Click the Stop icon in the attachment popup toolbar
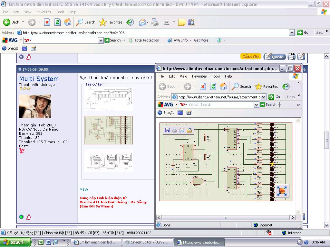This screenshot has width=330, height=247. point(203,87)
